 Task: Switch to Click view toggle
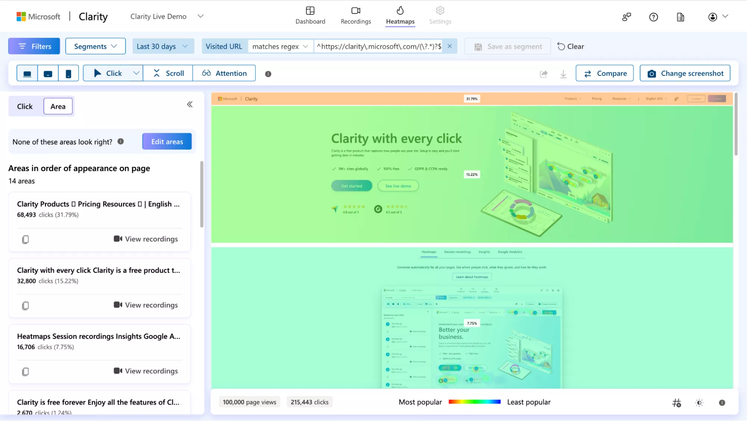pos(25,106)
